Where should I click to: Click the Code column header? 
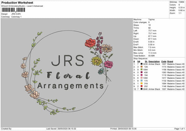coord(164,61)
